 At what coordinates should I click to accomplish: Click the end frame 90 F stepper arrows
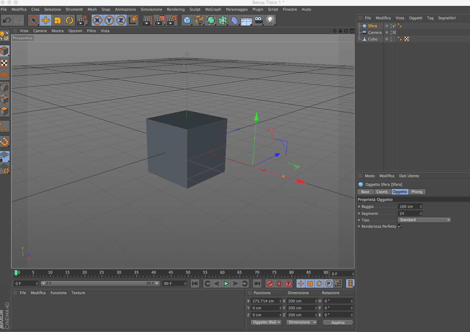185,284
